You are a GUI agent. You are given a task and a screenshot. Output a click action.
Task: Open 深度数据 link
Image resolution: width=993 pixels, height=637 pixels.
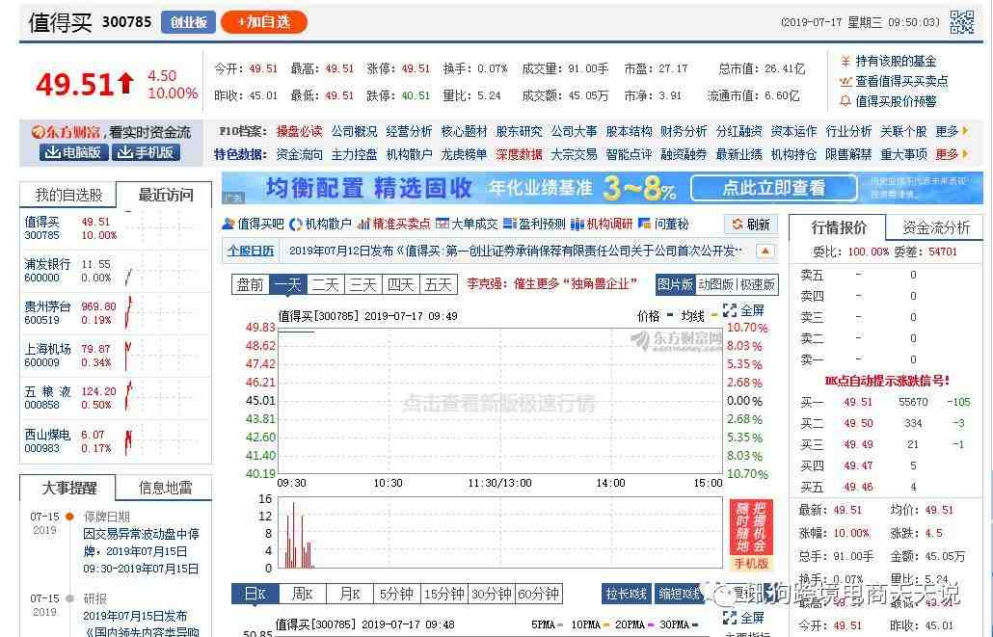coord(520,154)
